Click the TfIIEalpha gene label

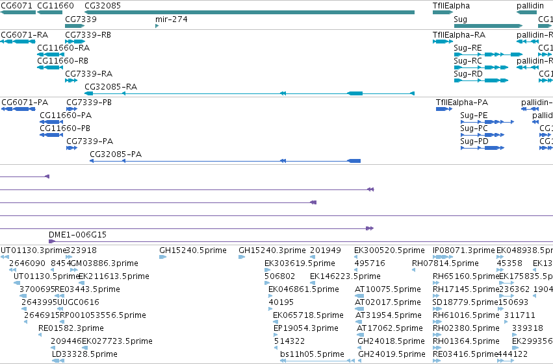pyautogui.click(x=451, y=6)
